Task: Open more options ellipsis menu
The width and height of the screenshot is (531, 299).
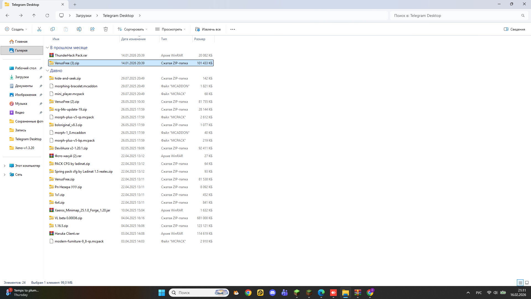Action: pos(233,29)
